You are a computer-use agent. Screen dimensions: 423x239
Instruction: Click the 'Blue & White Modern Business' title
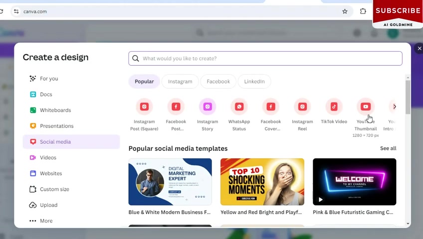click(170, 212)
